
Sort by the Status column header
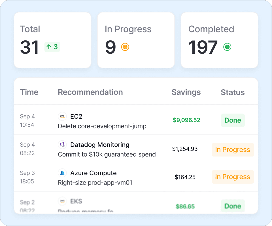pos(233,92)
